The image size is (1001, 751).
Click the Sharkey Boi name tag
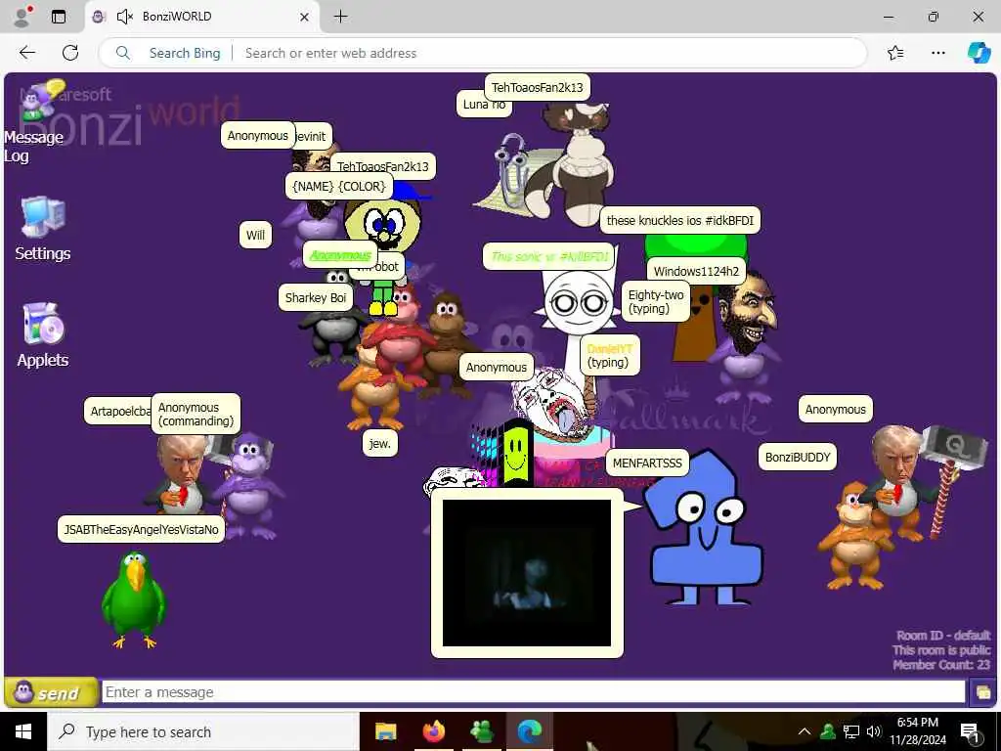point(316,297)
